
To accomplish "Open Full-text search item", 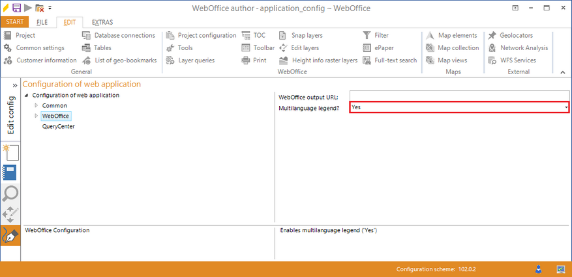I will tap(389, 60).
